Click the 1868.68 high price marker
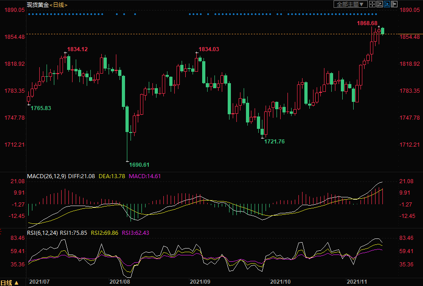Screen dimensions: 423x286 (367, 23)
